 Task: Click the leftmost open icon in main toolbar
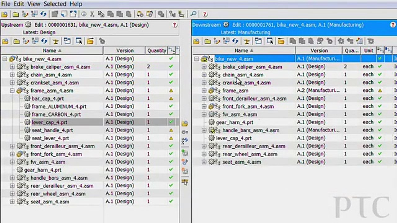click(4, 14)
